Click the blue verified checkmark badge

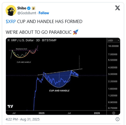29,8
